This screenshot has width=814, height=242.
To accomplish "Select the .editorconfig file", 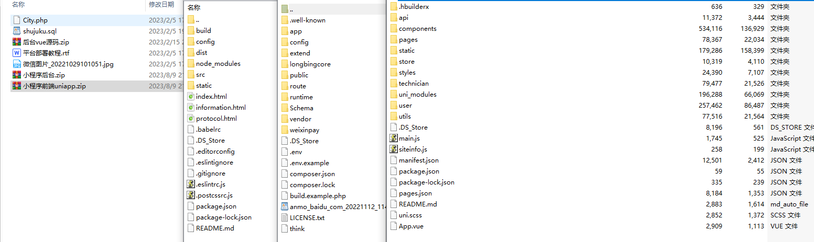I will pos(215,152).
